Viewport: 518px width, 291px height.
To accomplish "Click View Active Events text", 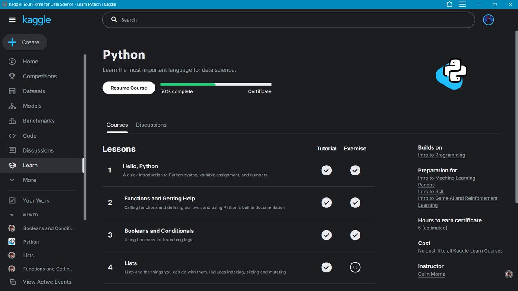I will click(47, 282).
